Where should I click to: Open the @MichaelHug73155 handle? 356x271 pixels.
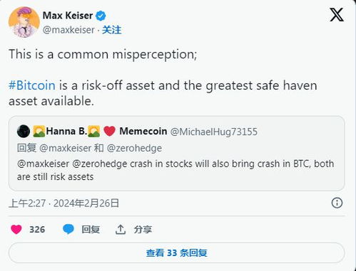tap(214, 132)
